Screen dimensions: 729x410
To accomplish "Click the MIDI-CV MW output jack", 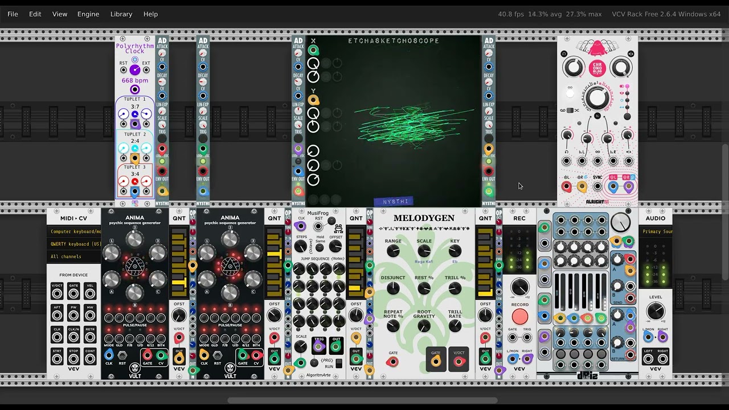I will tap(90, 316).
